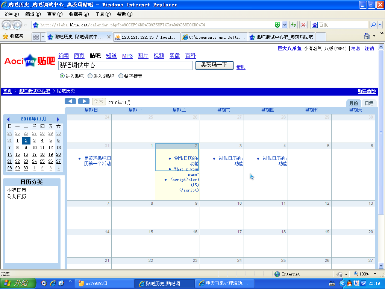Open the 帮助(H) menu
This screenshot has height=289, width=385.
click(x=125, y=14)
